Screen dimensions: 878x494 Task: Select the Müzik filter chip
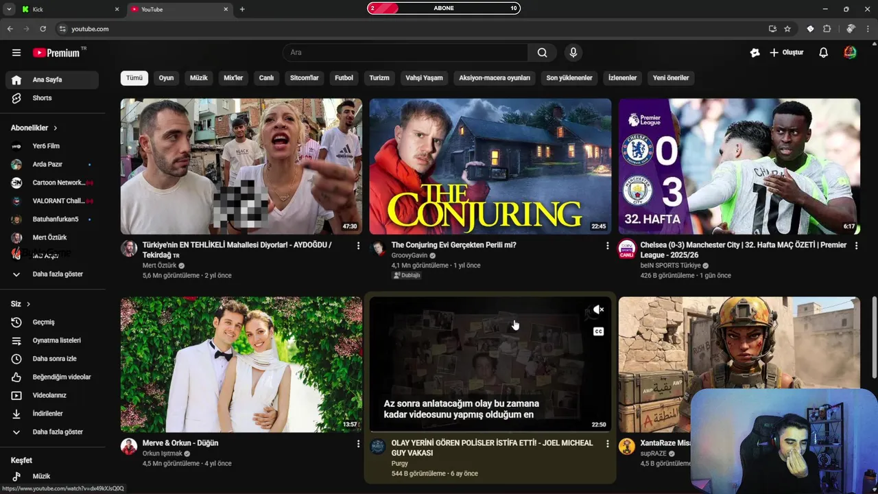199,78
